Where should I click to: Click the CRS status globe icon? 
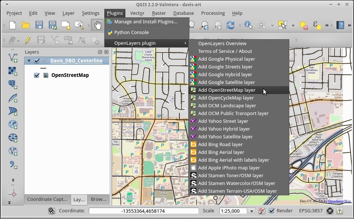click(x=330, y=211)
